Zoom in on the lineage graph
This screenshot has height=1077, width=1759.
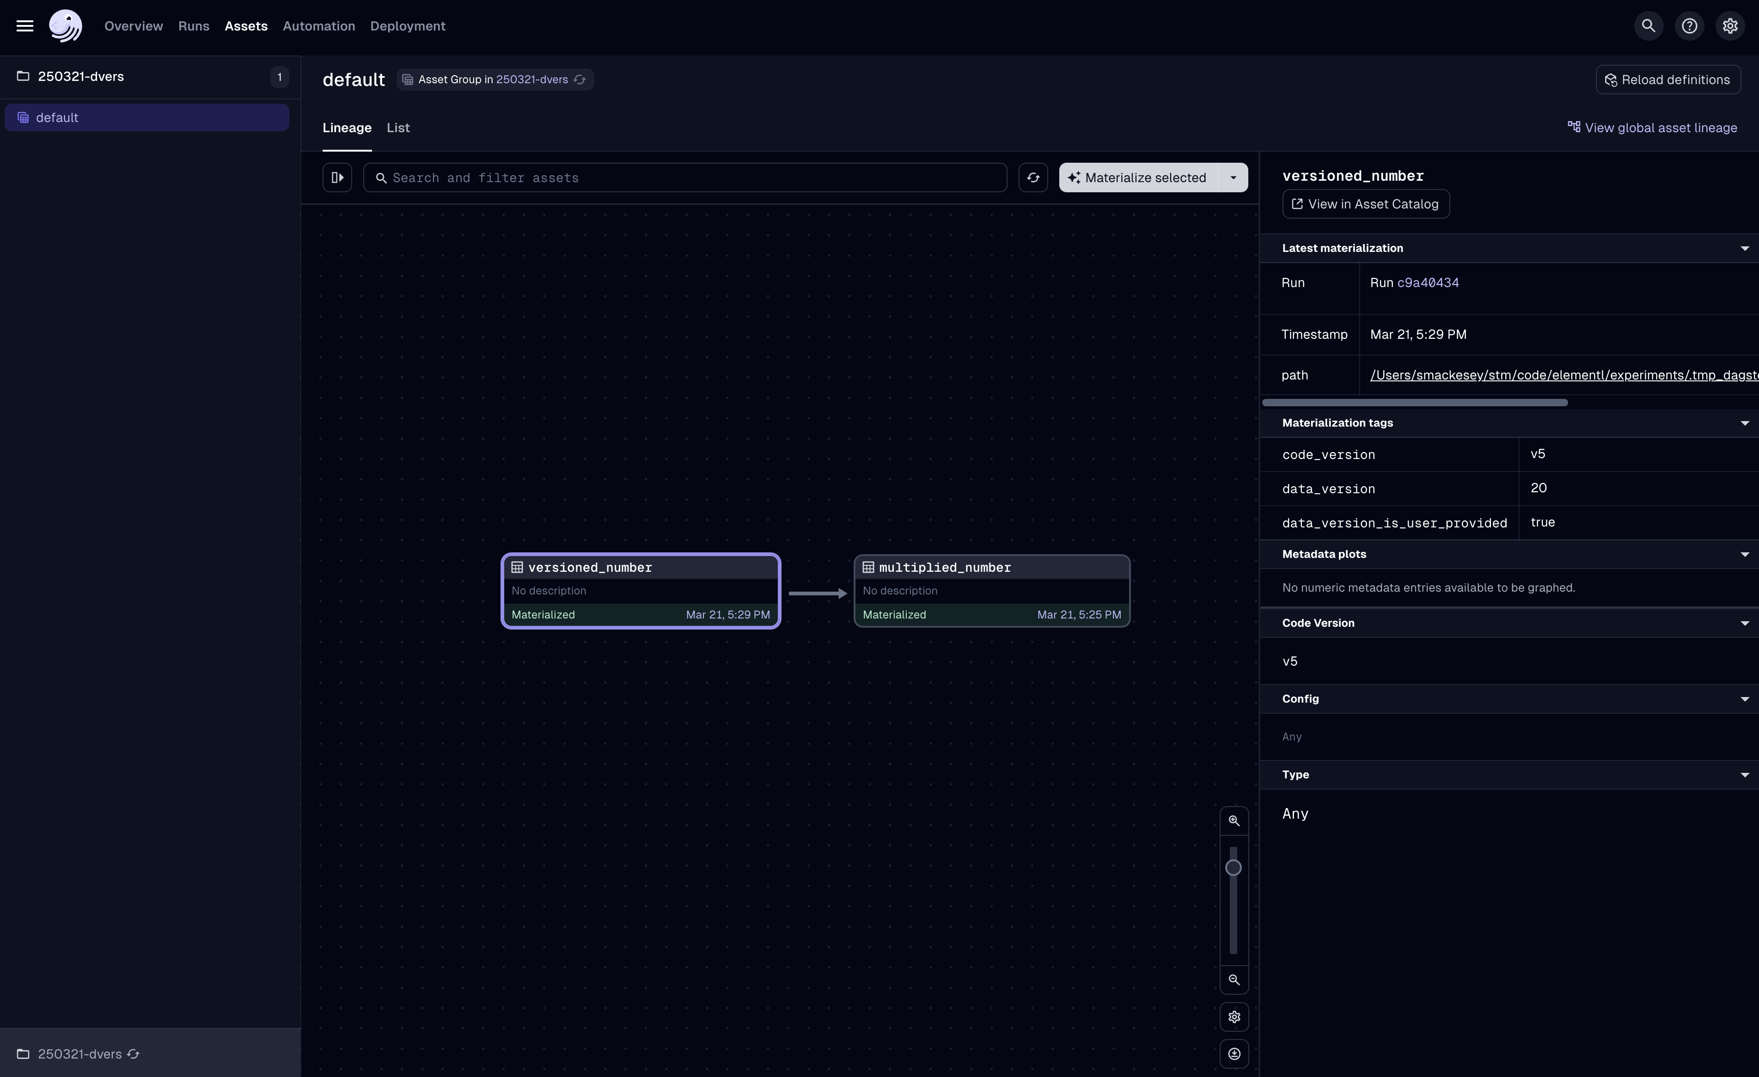(1234, 820)
